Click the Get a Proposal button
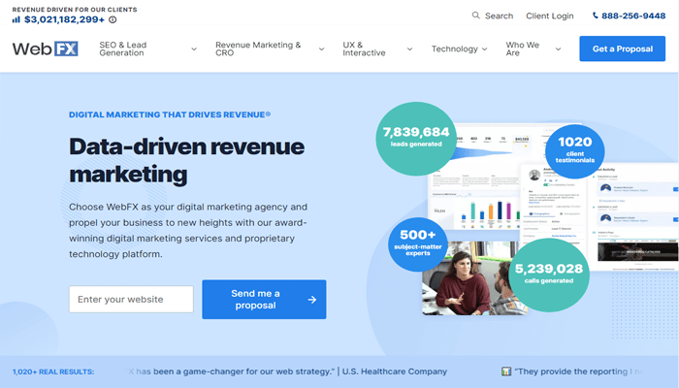The height and width of the screenshot is (388, 679). (622, 48)
